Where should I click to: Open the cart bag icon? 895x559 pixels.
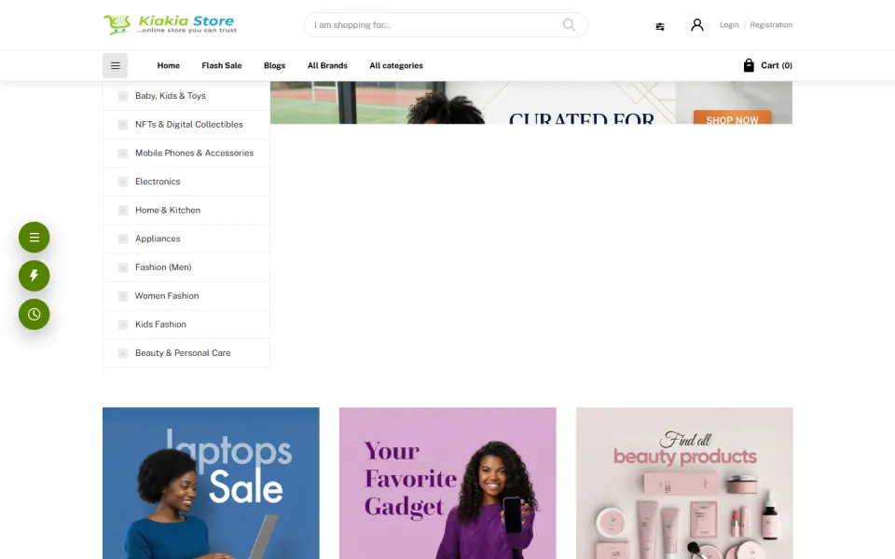point(749,65)
